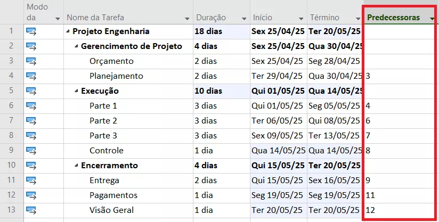Click task mode icon in Controle row
The width and height of the screenshot is (439, 222).
pos(31,151)
